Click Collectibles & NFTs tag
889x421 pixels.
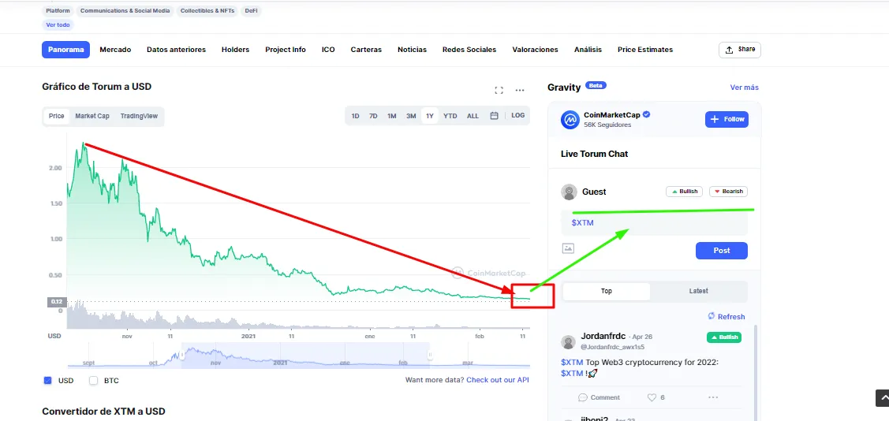click(x=207, y=11)
